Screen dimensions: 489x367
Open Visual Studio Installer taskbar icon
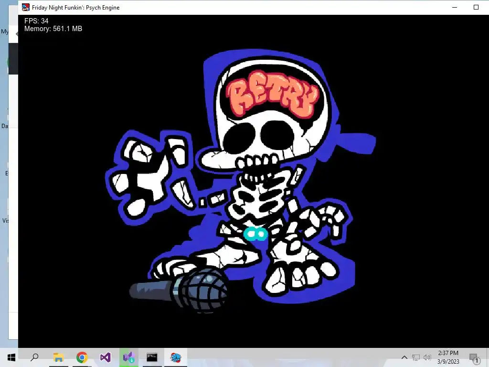pyautogui.click(x=128, y=357)
